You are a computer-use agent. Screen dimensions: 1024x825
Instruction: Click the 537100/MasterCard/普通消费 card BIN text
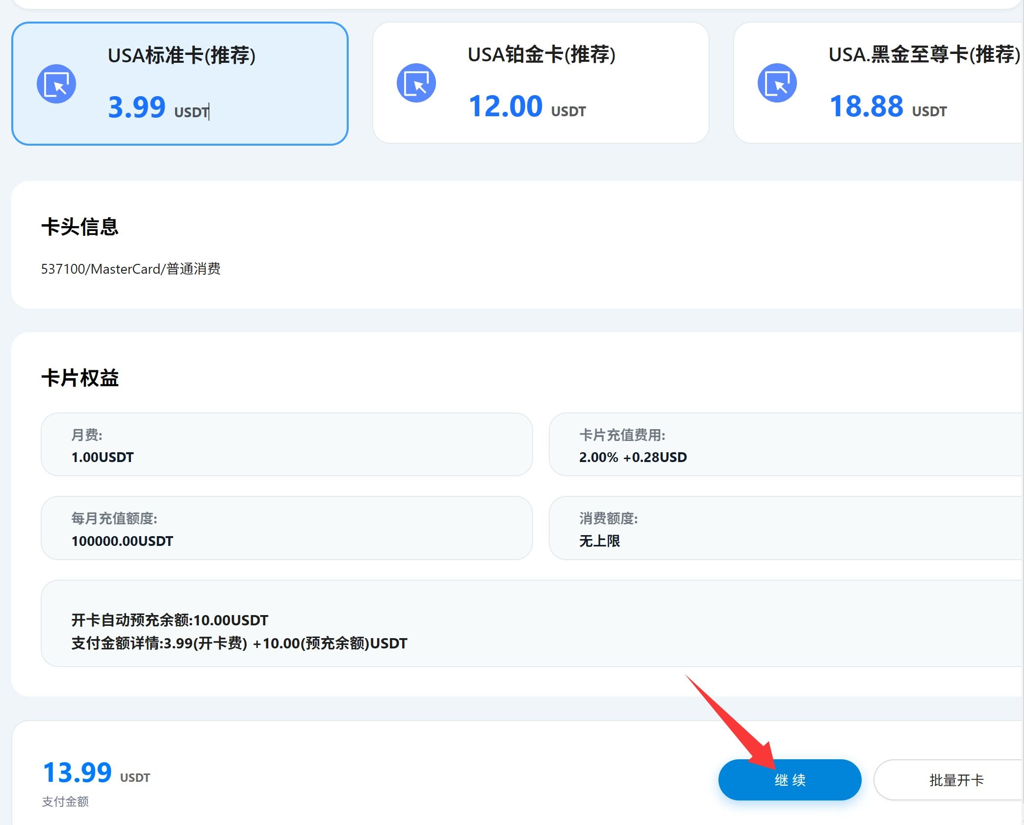click(130, 269)
